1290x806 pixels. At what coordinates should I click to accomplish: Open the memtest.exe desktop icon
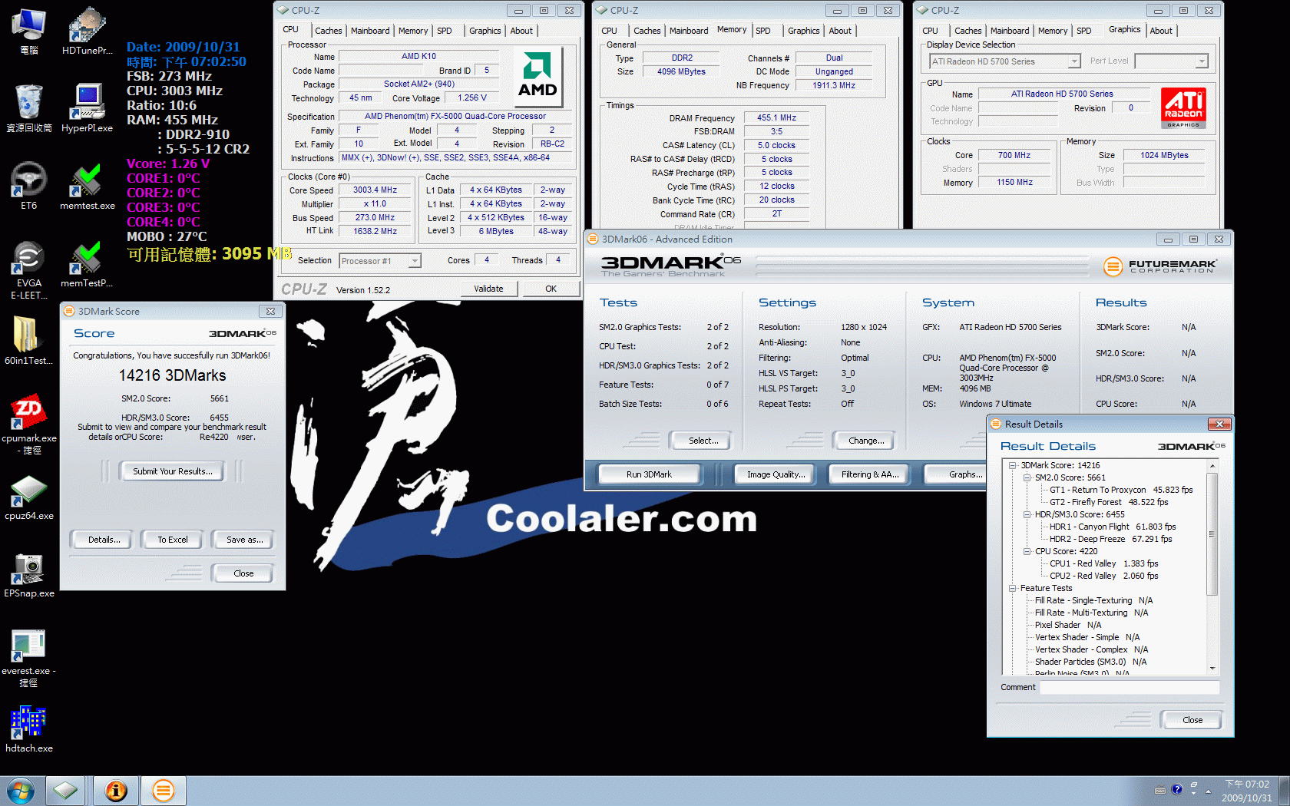pyautogui.click(x=87, y=183)
